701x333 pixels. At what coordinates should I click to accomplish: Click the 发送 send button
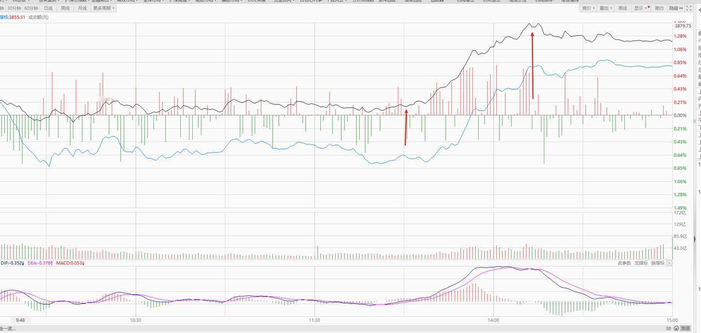tap(685, 328)
